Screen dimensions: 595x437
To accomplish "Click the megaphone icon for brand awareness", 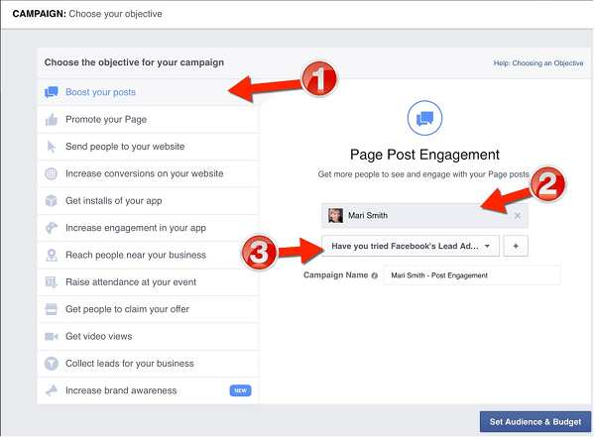I will [x=52, y=390].
